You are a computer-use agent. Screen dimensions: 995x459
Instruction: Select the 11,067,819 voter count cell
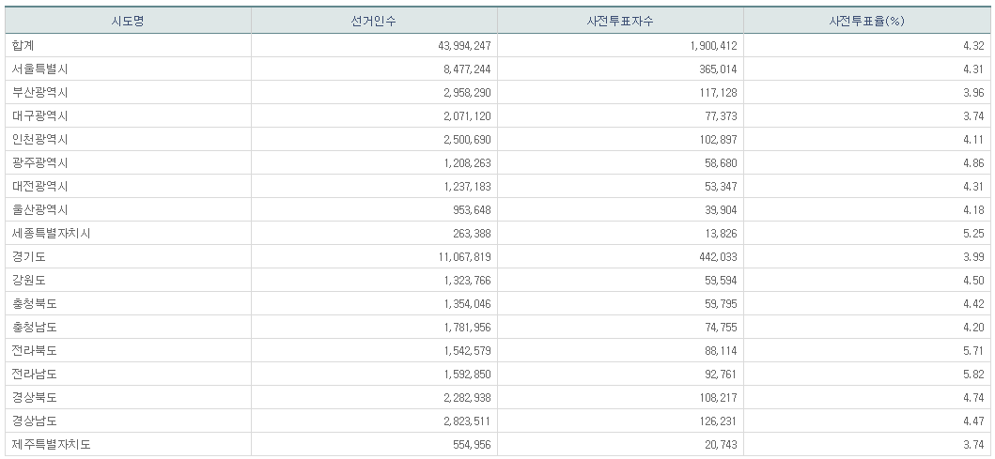pos(459,256)
